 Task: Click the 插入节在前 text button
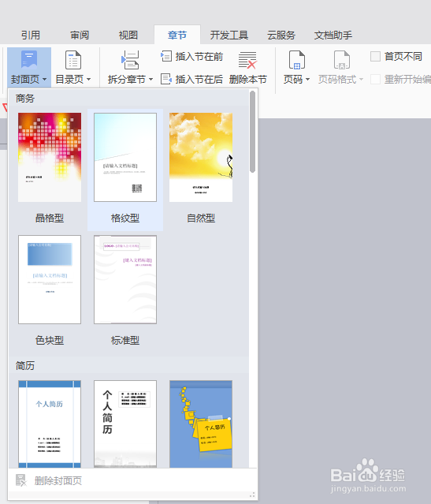click(x=199, y=57)
